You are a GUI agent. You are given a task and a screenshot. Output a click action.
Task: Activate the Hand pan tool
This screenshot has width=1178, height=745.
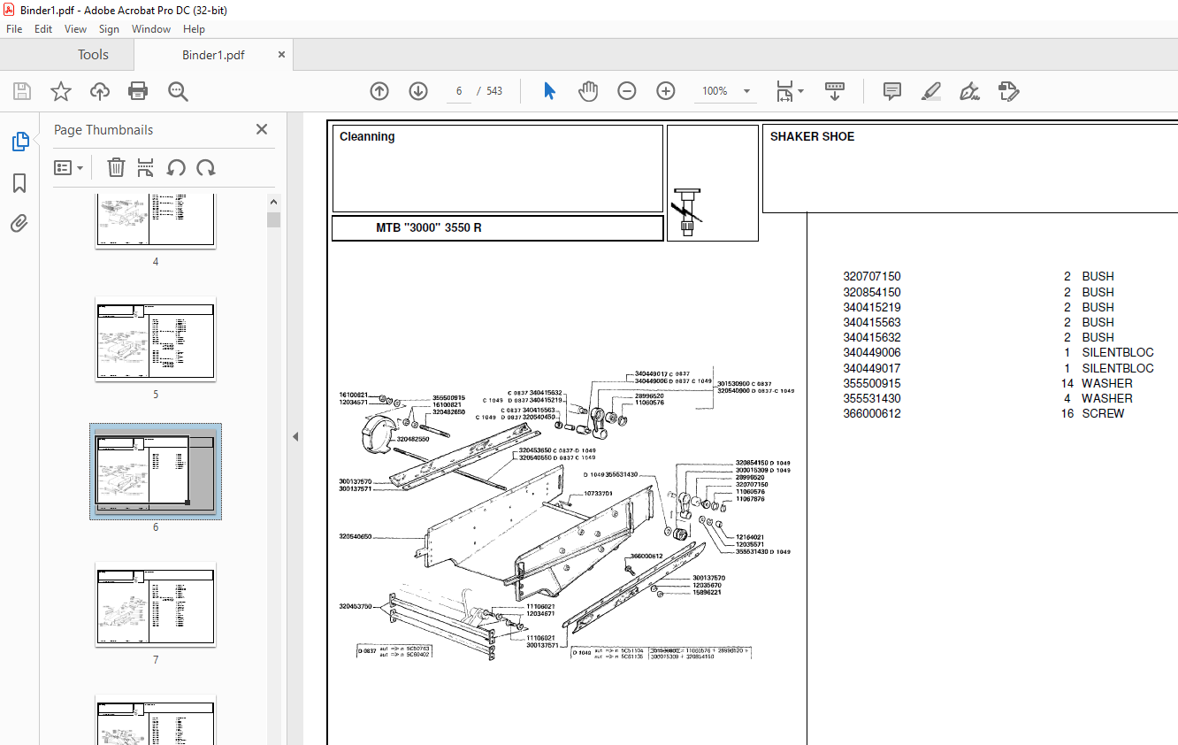click(x=588, y=91)
